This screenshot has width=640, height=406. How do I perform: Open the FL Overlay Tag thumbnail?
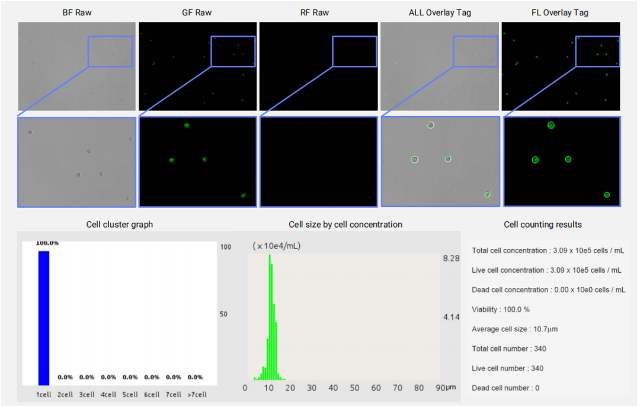(561, 66)
